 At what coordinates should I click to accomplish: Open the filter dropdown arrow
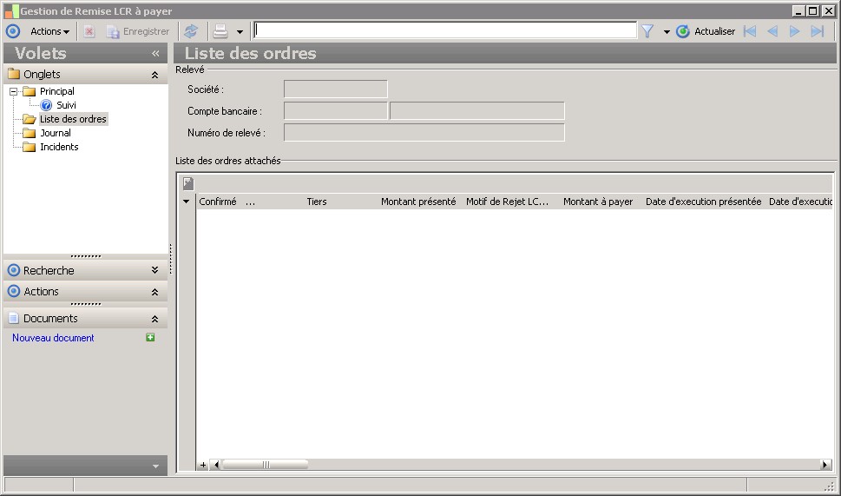pos(667,32)
